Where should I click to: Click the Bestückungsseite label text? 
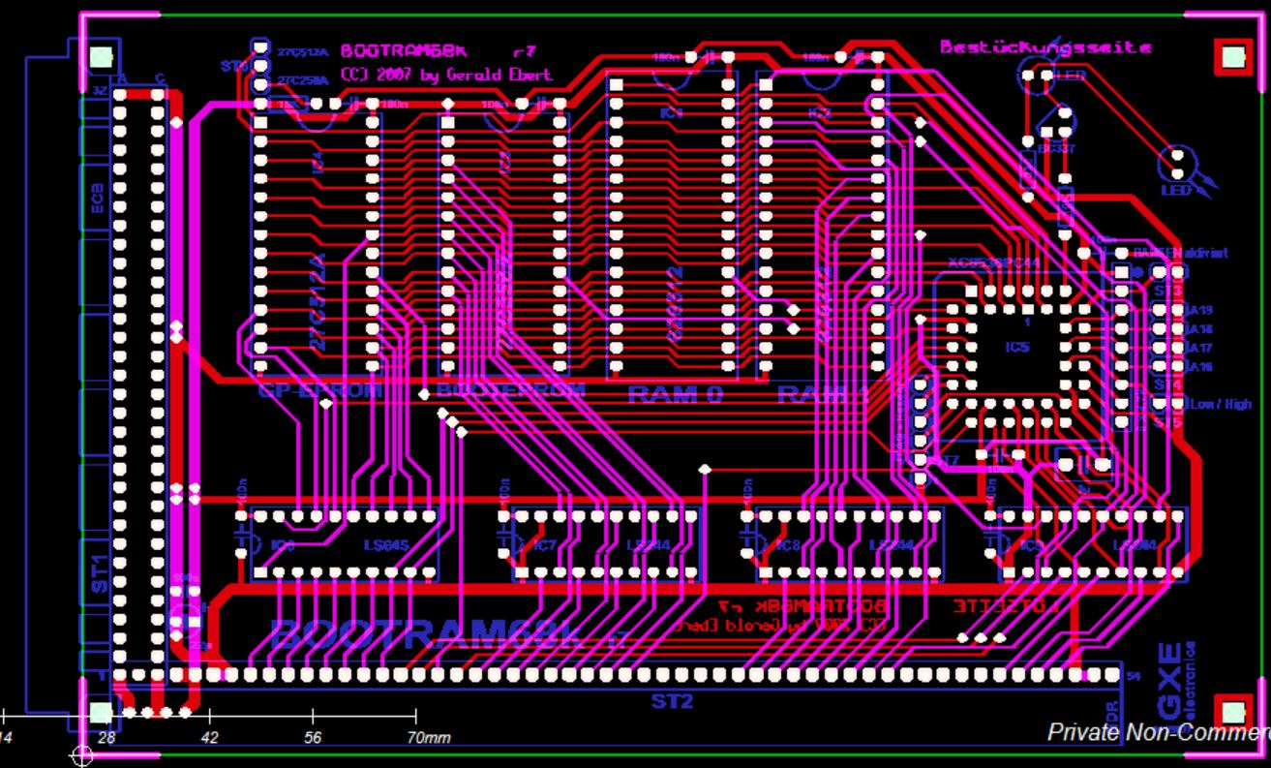pos(1045,46)
